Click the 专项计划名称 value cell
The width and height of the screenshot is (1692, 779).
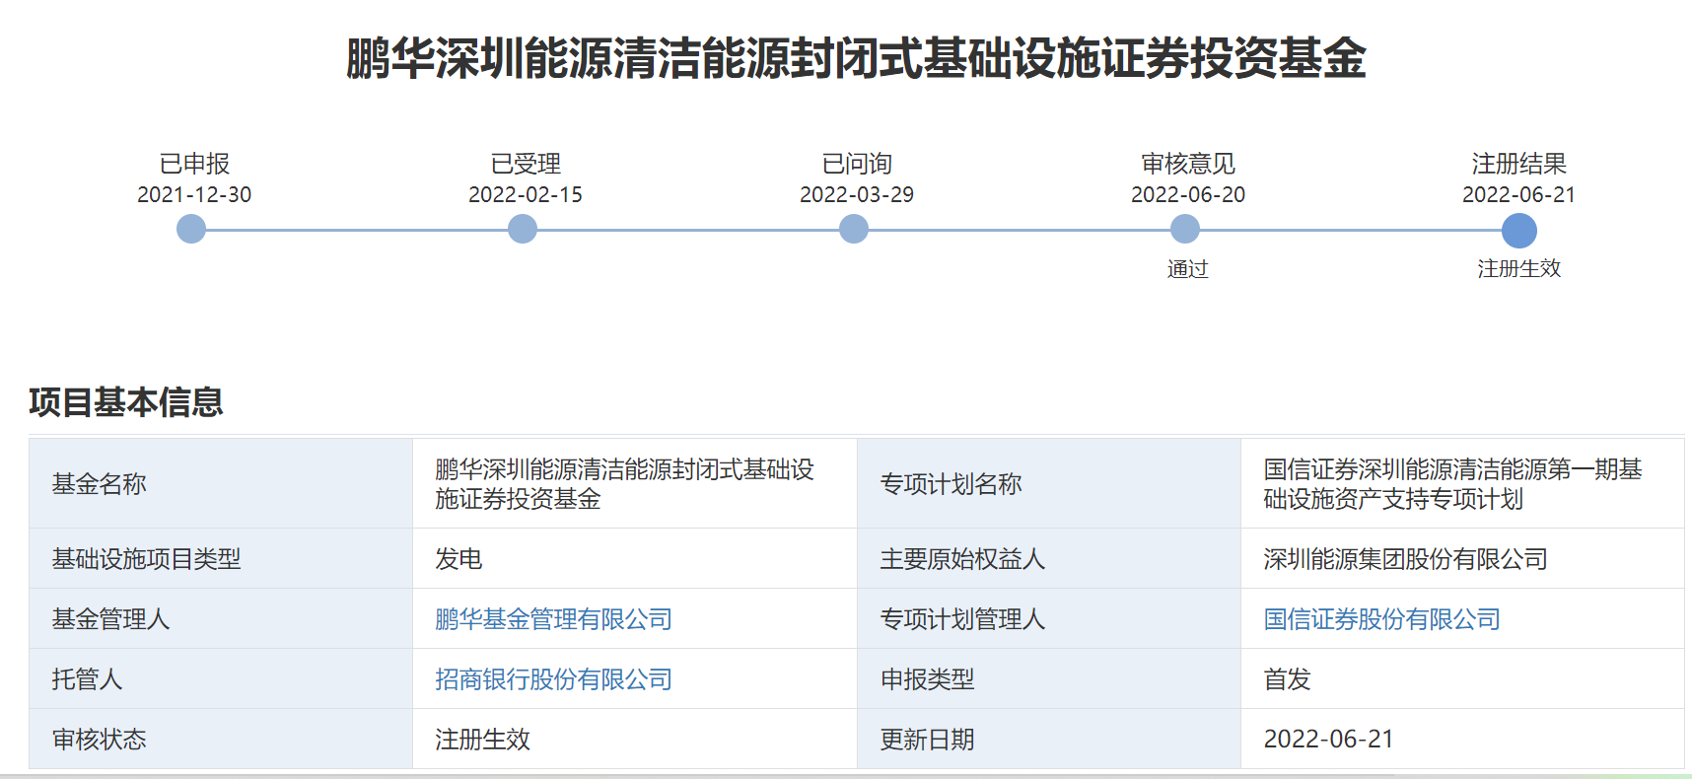[1452, 484]
